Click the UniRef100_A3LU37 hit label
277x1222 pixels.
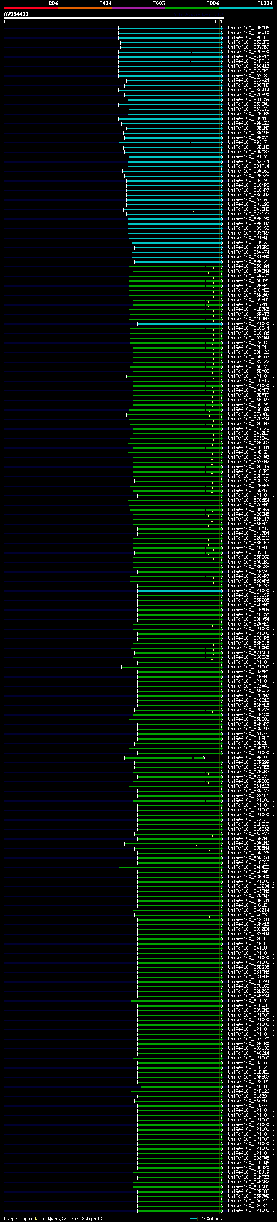(x=248, y=481)
